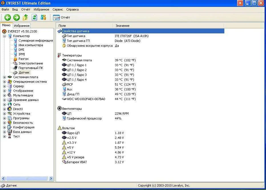Viewport: 266px width, 190px height.
Task: Open the Отчёт menu in menu bar
Action: [x=26, y=9]
